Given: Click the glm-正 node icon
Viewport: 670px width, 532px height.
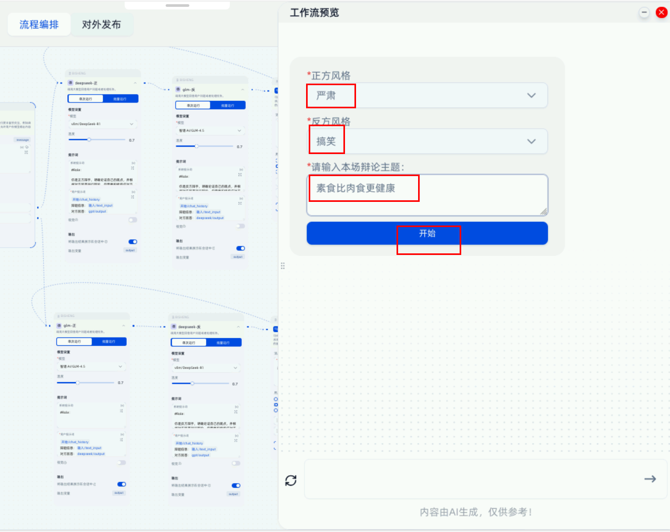Looking at the screenshot, I should click(59, 326).
